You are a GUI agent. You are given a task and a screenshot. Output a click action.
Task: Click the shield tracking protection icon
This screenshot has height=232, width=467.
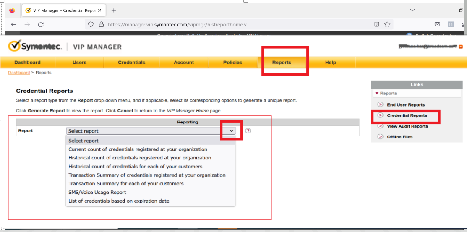[91, 24]
